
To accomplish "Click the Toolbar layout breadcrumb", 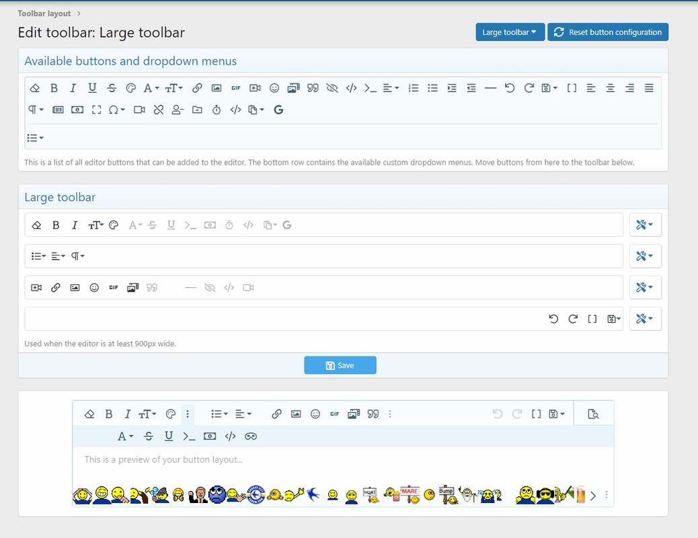I will (x=44, y=13).
